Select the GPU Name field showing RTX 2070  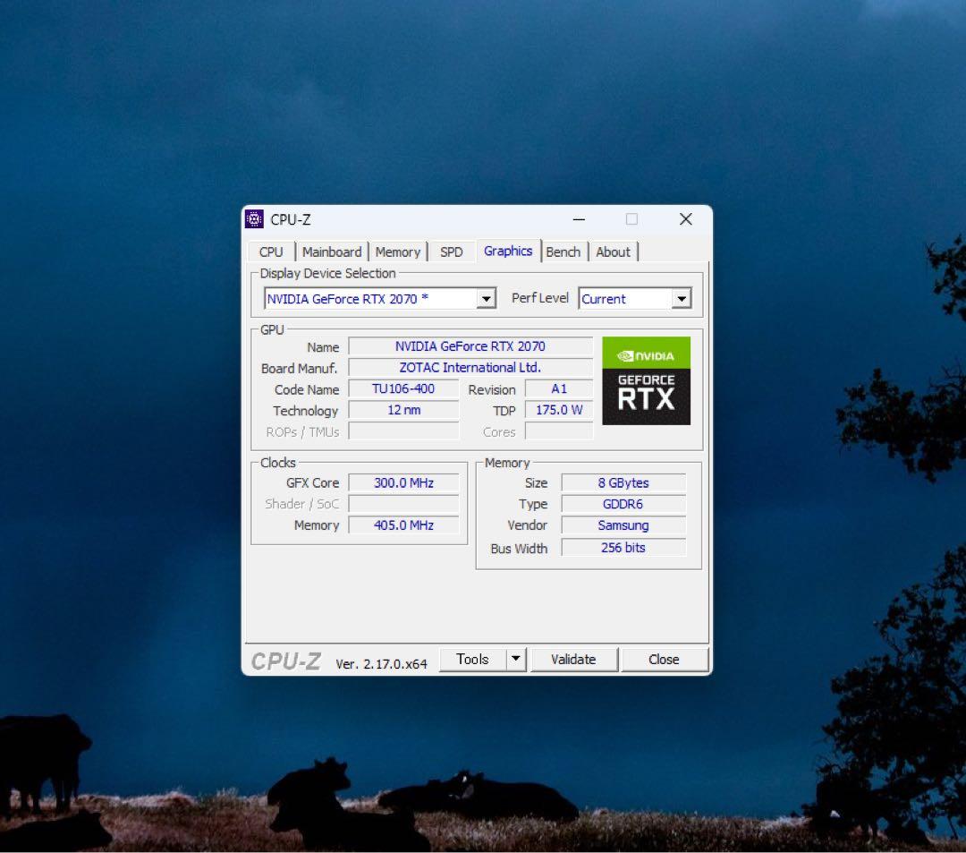(472, 346)
